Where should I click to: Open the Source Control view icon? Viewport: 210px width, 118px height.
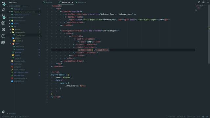[x=3, y=16]
